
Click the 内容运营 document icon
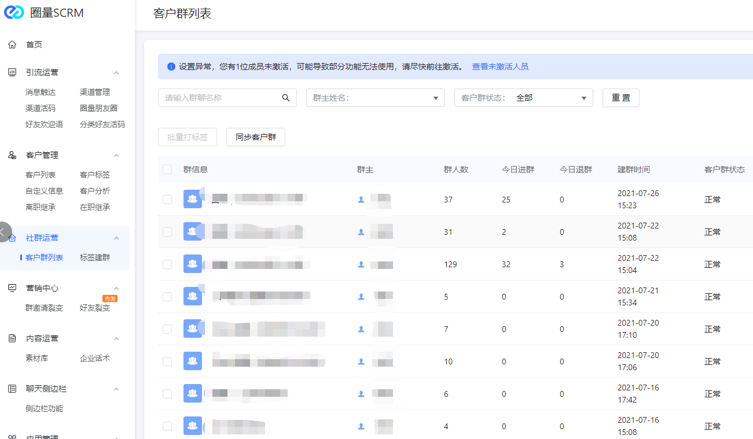pyautogui.click(x=12, y=338)
